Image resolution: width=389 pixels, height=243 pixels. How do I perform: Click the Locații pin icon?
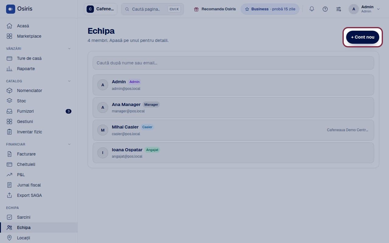(9, 238)
